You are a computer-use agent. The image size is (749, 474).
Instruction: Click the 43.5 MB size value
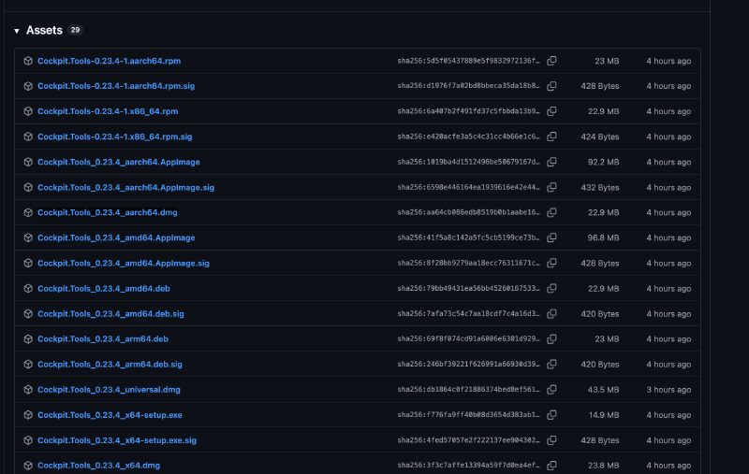pos(603,390)
